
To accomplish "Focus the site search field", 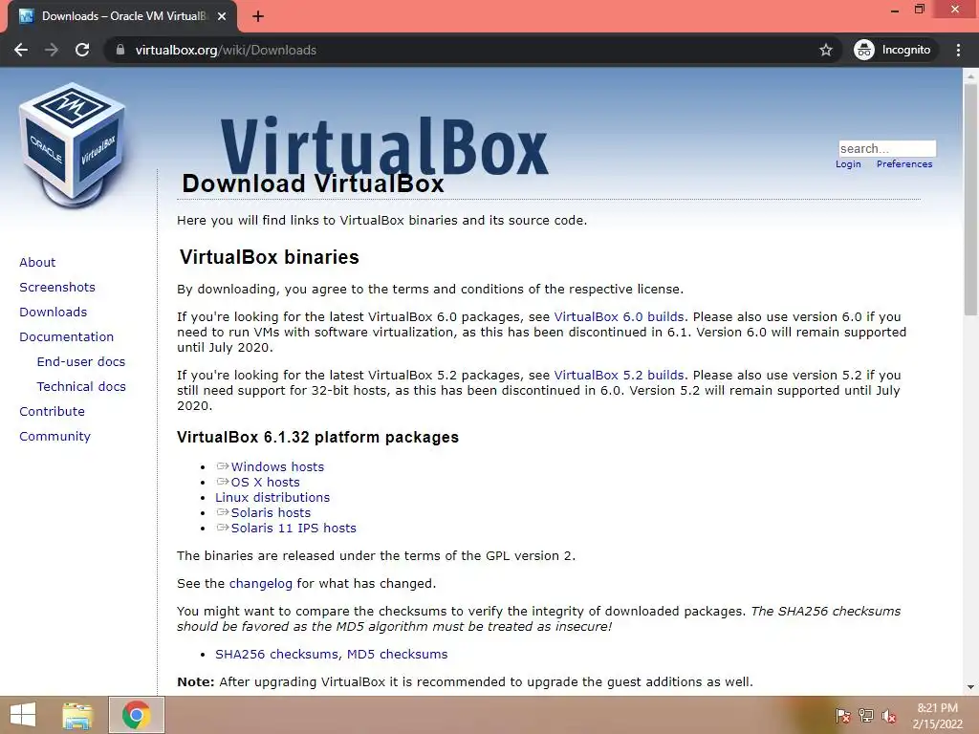I will pos(887,148).
